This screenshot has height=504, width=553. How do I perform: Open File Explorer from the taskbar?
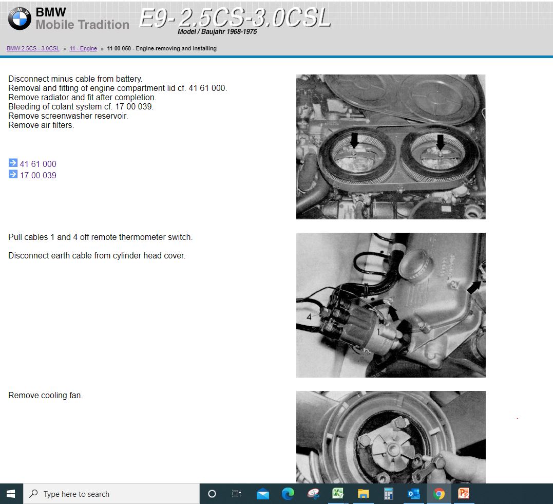coord(363,494)
